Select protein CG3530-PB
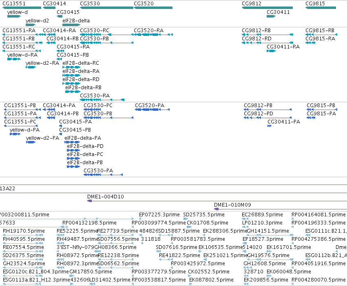The height and width of the screenshot is (286, 347). [x=108, y=118]
